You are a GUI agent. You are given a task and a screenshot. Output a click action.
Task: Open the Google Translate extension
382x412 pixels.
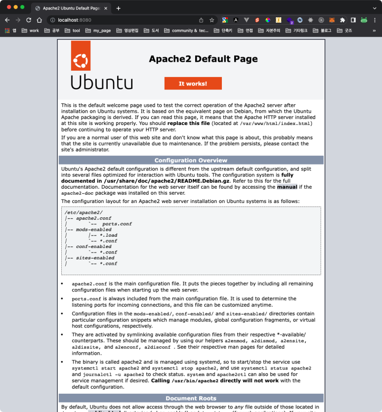[225, 20]
